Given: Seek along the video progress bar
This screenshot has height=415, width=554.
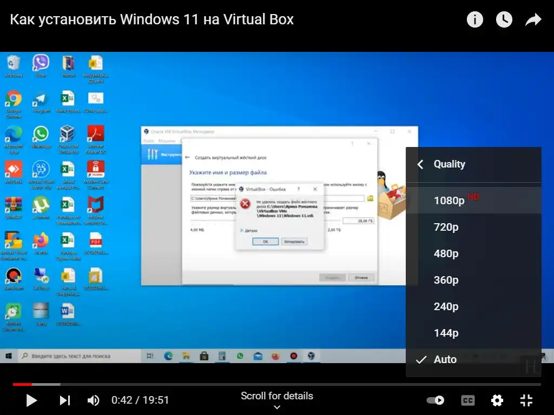Looking at the screenshot, I should coord(277,384).
